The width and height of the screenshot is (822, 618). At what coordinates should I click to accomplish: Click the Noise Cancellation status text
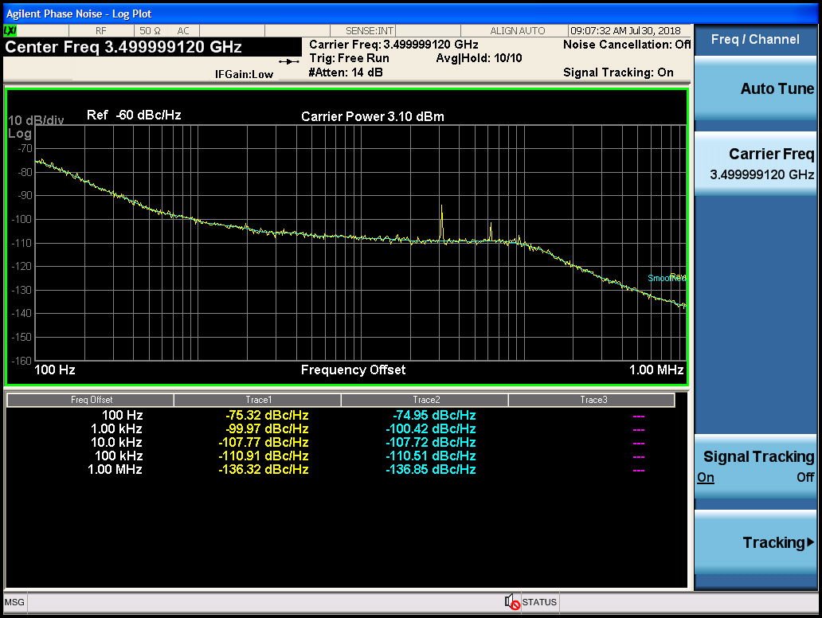(x=626, y=45)
